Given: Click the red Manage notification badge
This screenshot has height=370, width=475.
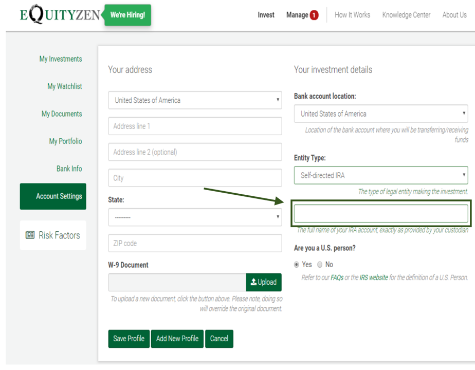Looking at the screenshot, I should (314, 15).
